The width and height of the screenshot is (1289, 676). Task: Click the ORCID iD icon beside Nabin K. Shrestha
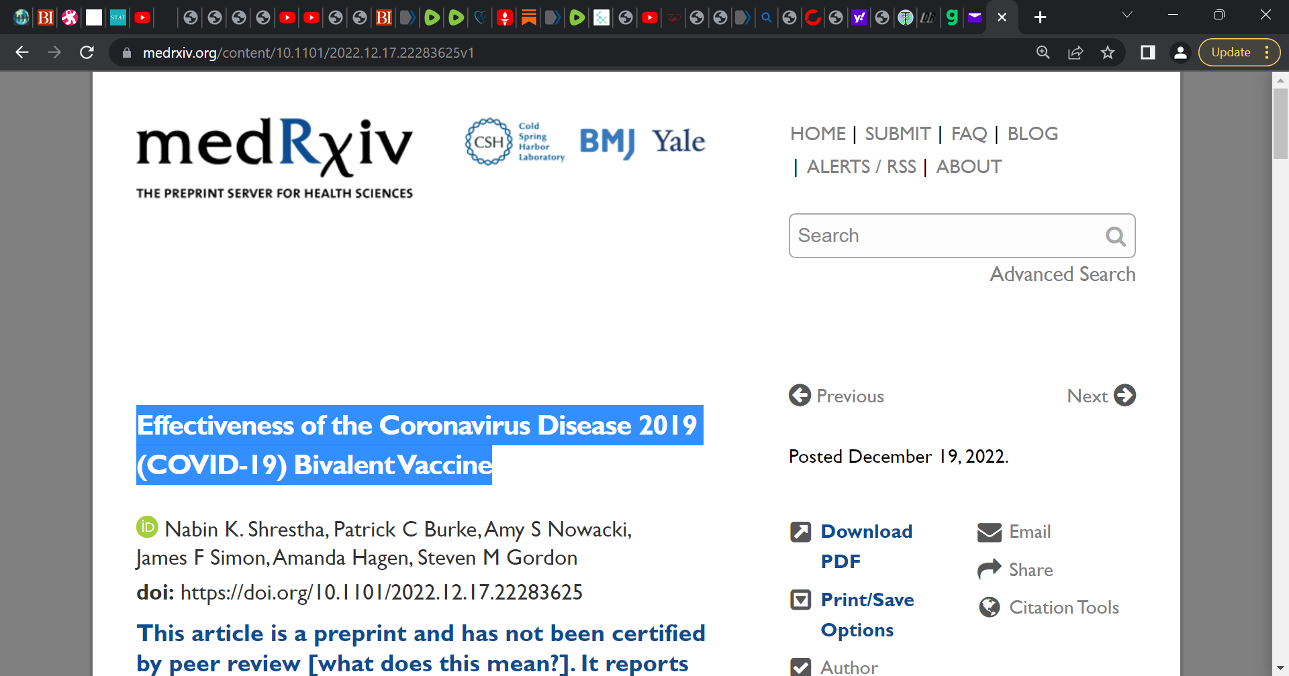pyautogui.click(x=147, y=527)
